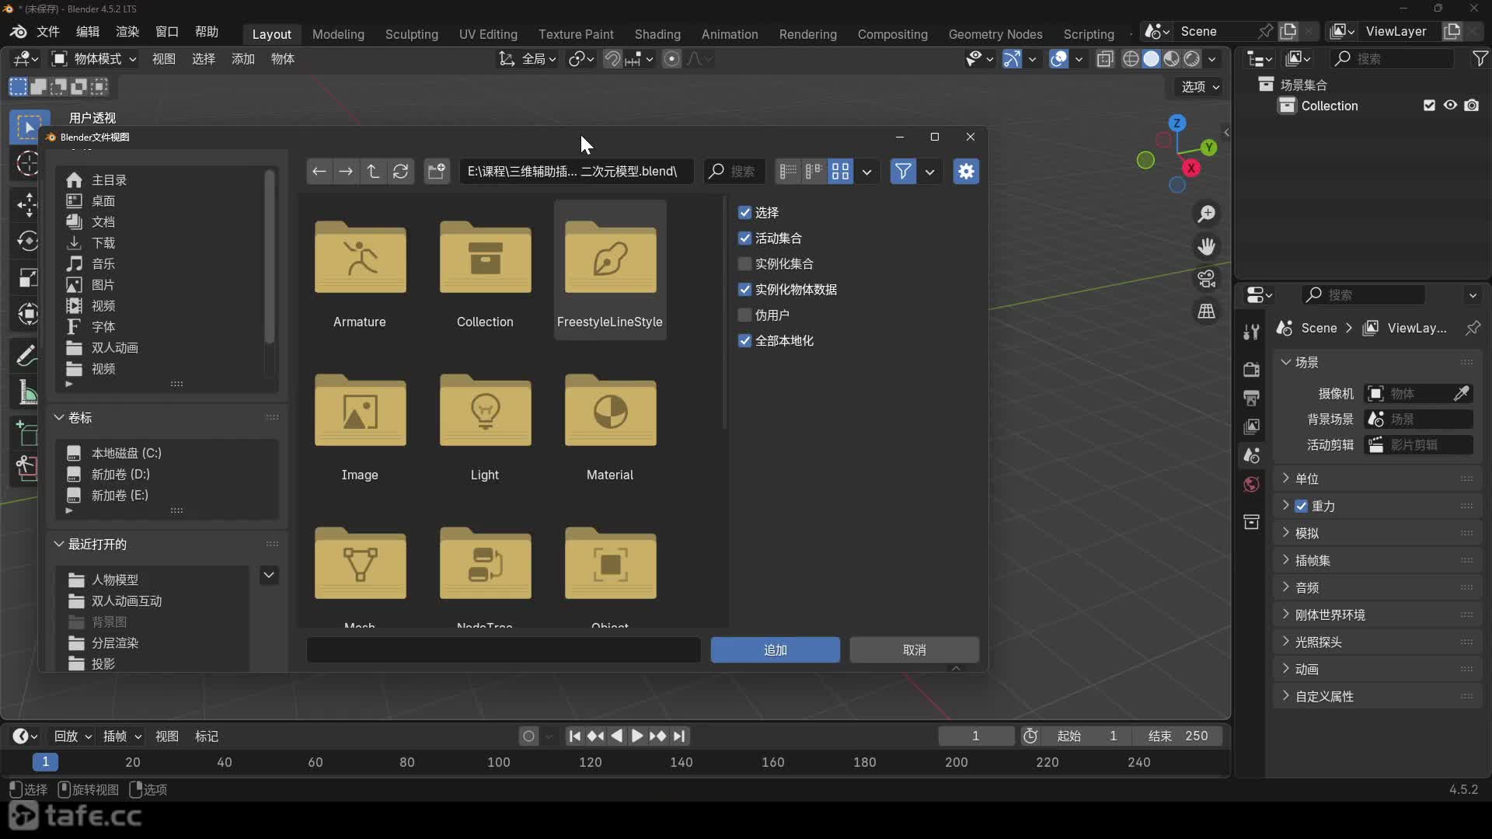Go to parent directory in file browser
This screenshot has height=839, width=1492.
(373, 172)
